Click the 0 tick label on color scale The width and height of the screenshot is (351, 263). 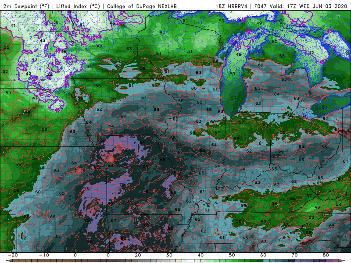pyautogui.click(x=75, y=255)
